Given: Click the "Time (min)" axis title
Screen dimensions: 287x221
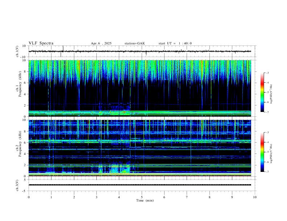Looking at the screenshot, I should pos(145,200).
